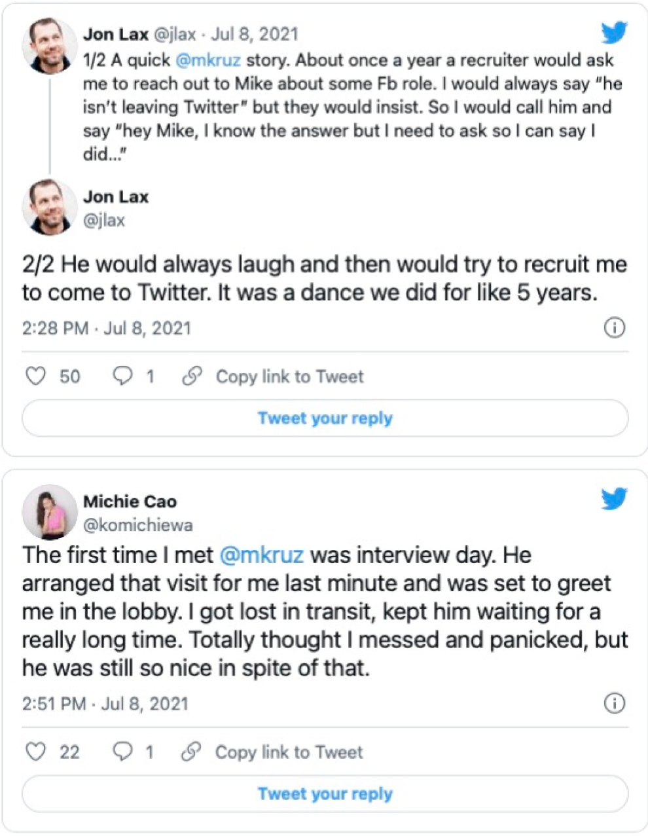The image size is (648, 836).
Task: Open @mkruz mention in Jon Lax's first tweet
Action: click(x=207, y=60)
